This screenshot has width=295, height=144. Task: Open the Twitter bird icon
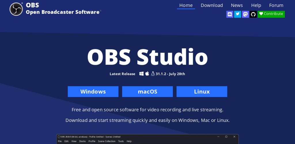237,14
